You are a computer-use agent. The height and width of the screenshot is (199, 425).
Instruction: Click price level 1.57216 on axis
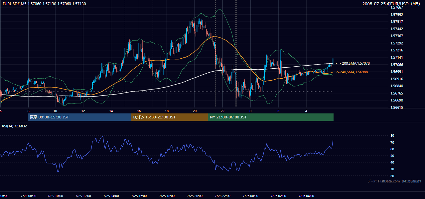396,50
